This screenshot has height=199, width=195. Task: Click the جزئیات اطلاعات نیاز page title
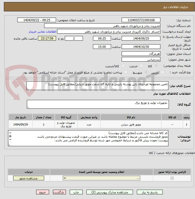(175, 7)
